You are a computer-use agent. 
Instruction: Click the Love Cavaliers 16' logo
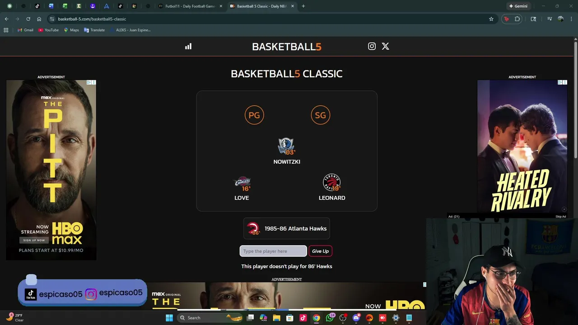[x=242, y=183]
